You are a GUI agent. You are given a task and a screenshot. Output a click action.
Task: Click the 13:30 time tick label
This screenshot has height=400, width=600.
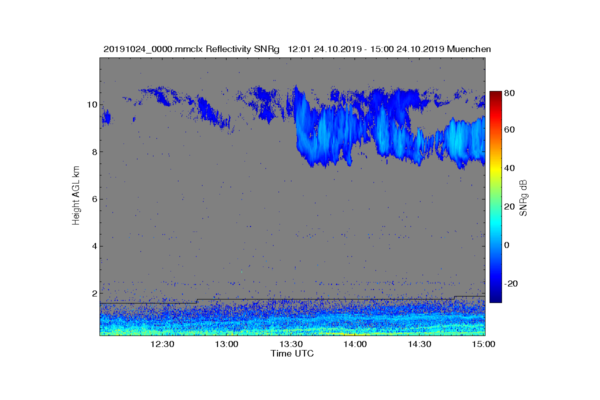tap(291, 344)
